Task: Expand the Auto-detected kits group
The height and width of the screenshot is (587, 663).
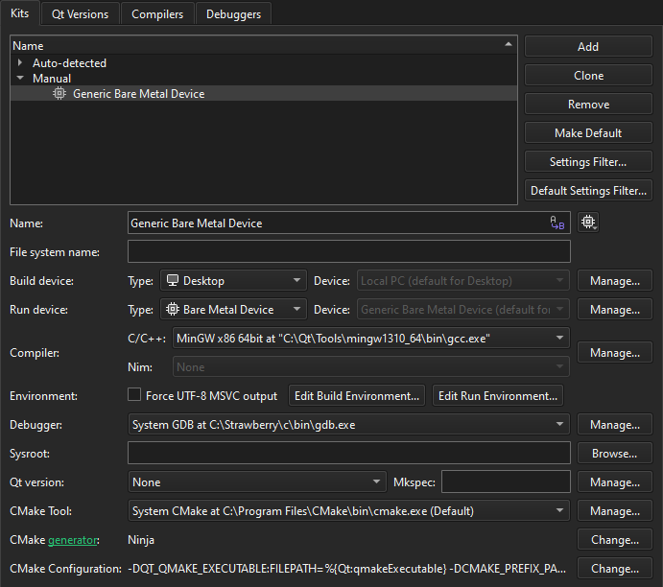Action: [x=20, y=63]
